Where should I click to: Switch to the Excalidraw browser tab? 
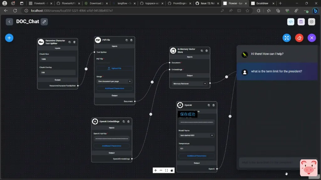(262, 3)
